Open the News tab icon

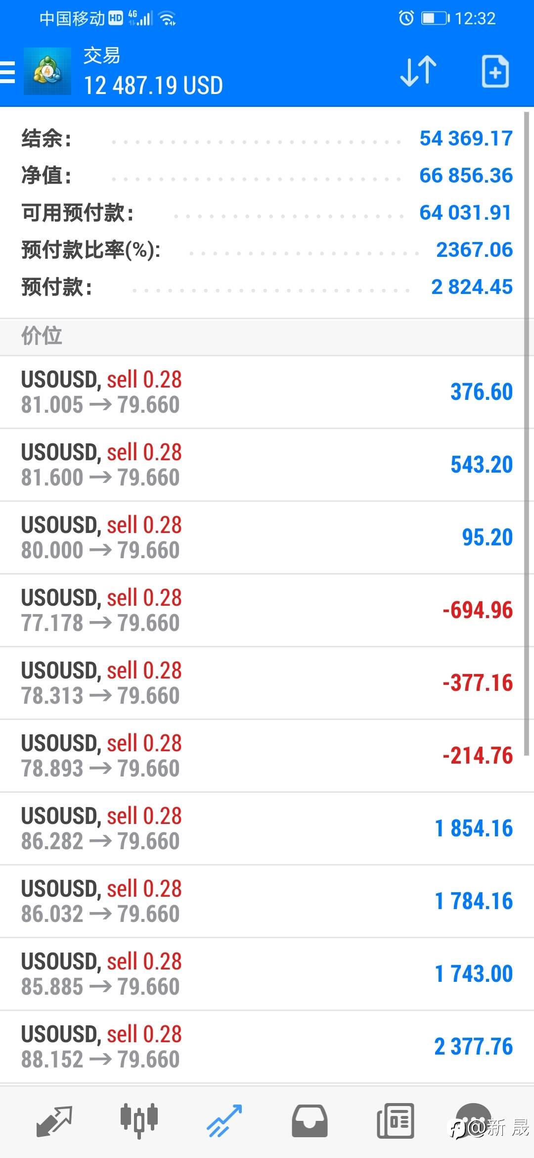coord(395,1121)
